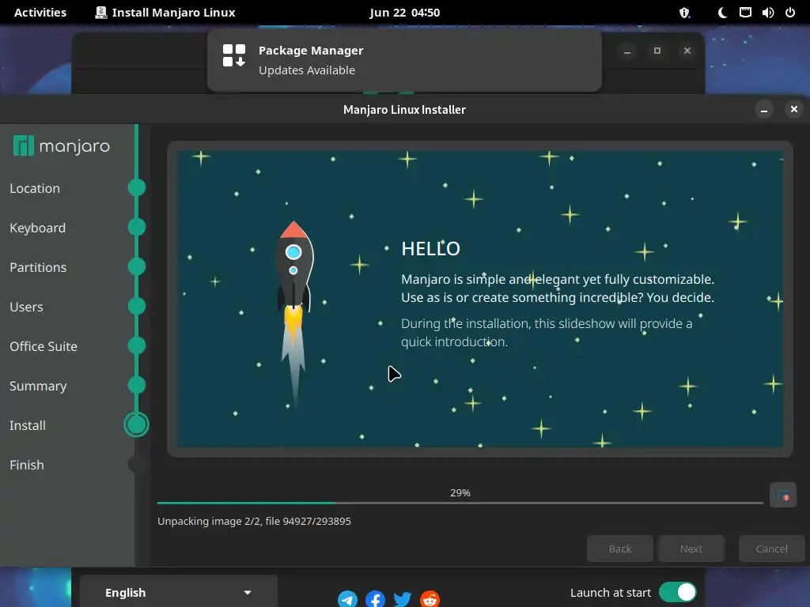Click the Back button
This screenshot has width=810, height=607.
[620, 549]
